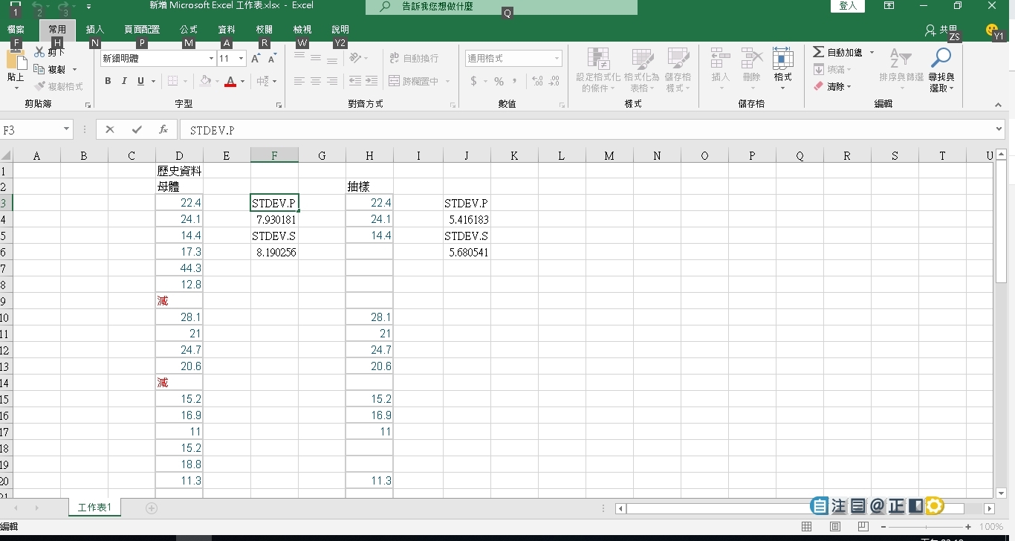Open the font name dropdown
1015x541 pixels.
211,58
